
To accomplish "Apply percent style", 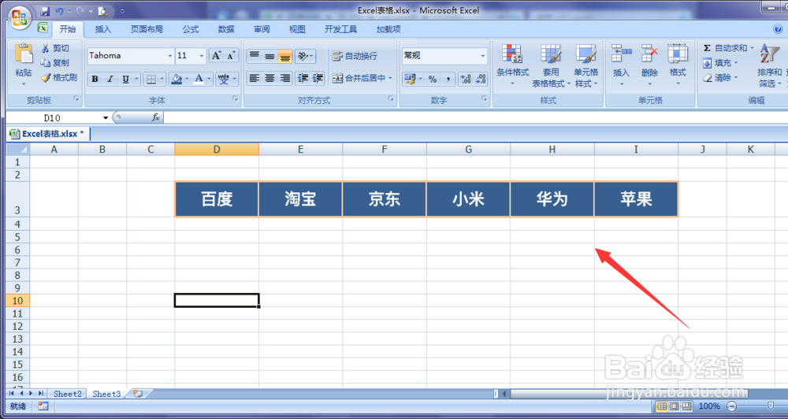I will [432, 79].
